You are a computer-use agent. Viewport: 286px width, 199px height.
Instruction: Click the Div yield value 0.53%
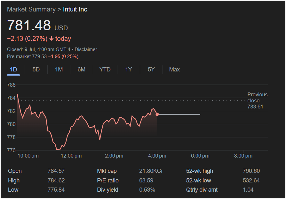point(147,190)
